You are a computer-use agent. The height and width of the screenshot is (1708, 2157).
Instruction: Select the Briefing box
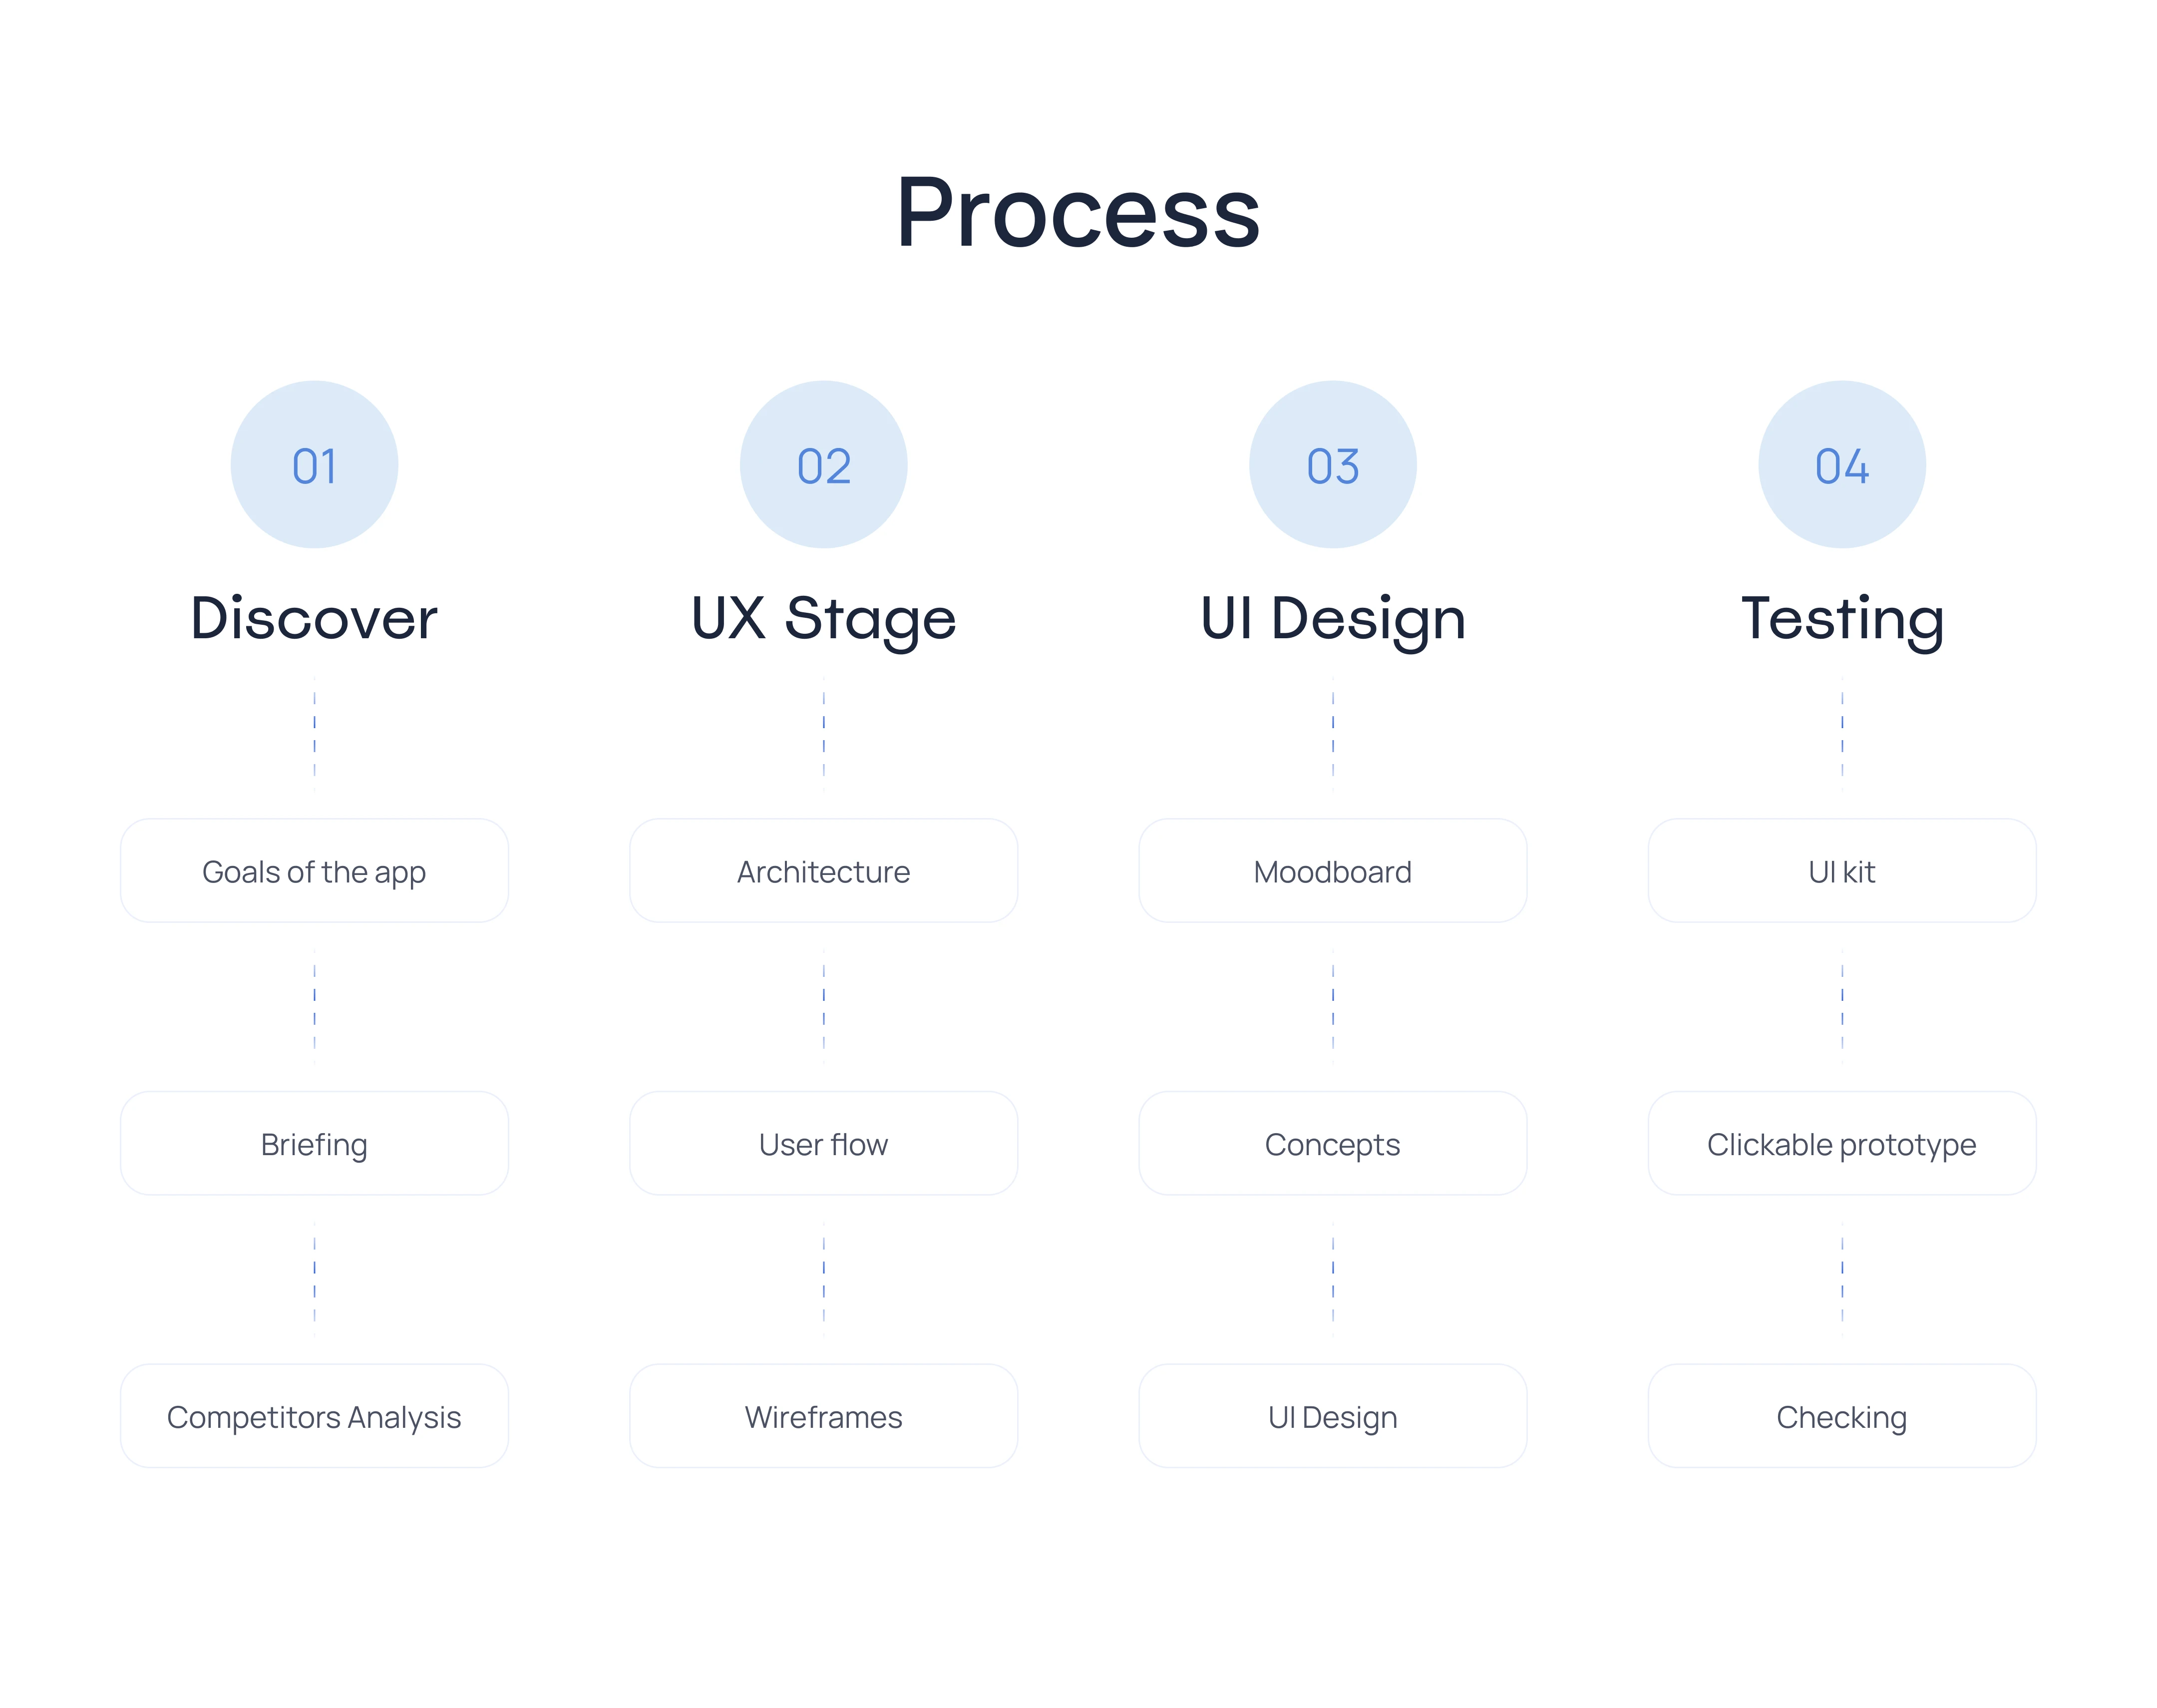click(x=314, y=1143)
